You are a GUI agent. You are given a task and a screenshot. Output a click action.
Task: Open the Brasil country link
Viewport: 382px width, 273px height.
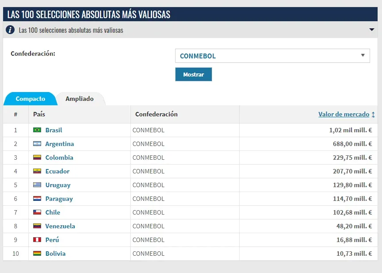[55, 130]
